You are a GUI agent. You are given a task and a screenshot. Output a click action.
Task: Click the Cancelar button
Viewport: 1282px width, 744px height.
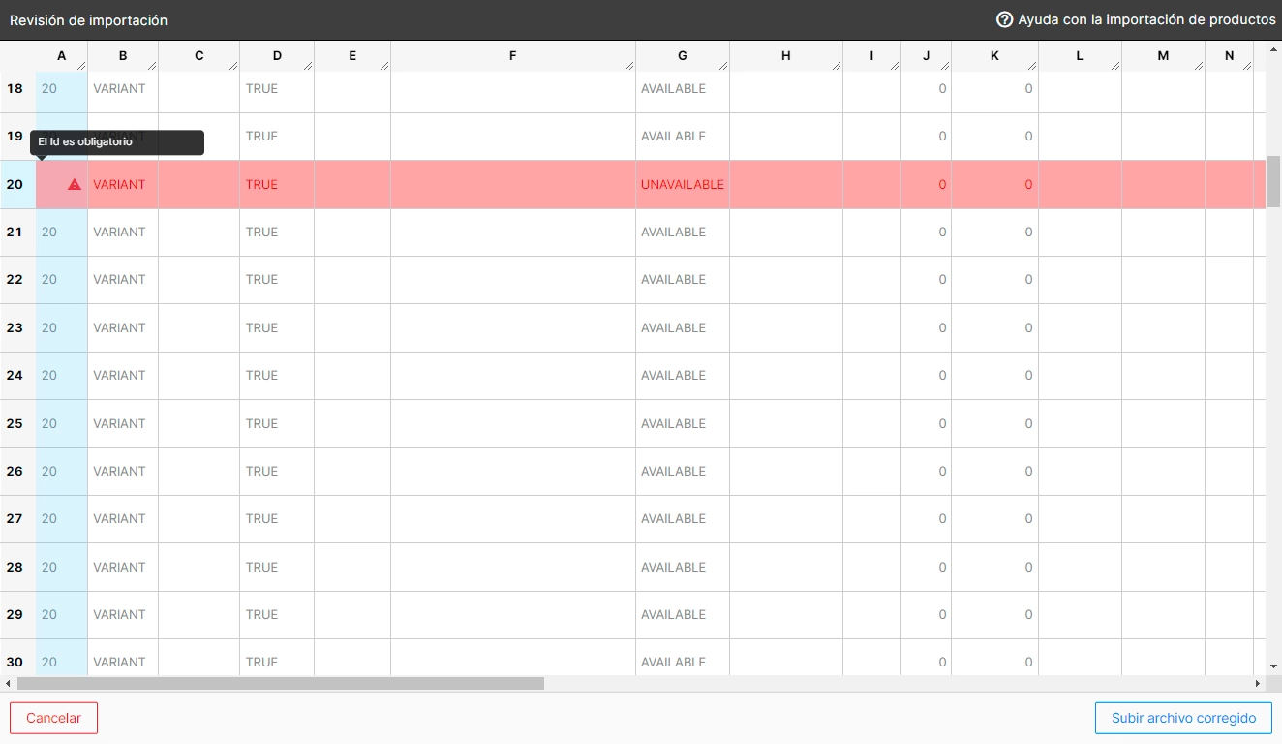click(x=54, y=718)
